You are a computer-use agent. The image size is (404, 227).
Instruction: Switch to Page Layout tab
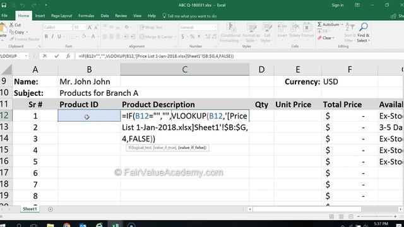[x=62, y=16]
